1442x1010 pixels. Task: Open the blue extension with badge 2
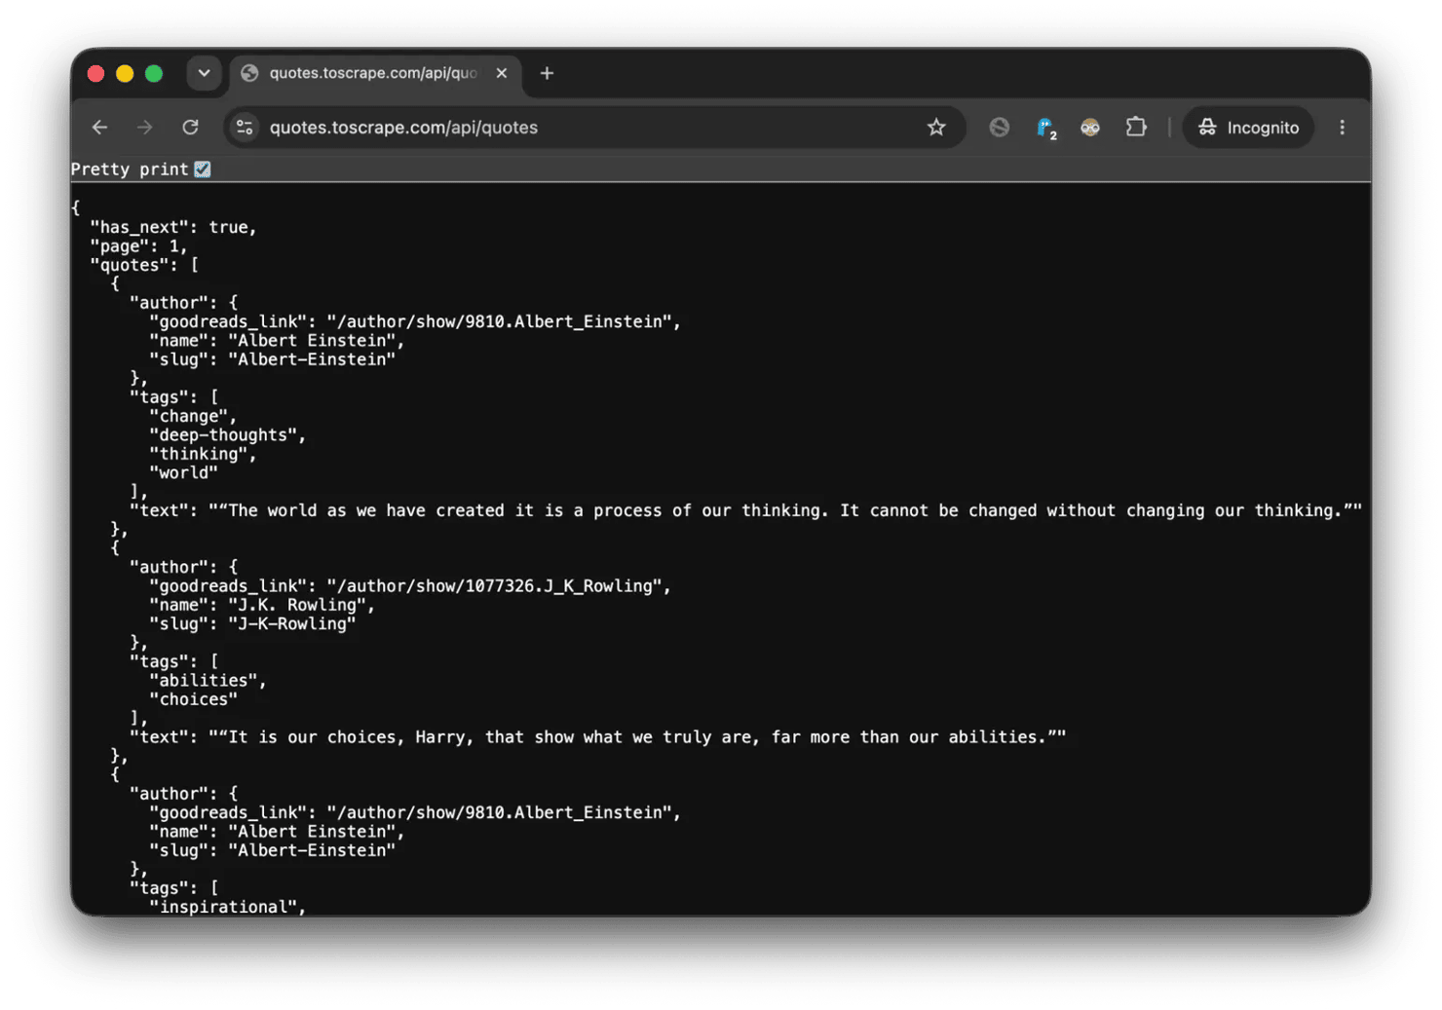tap(1045, 128)
